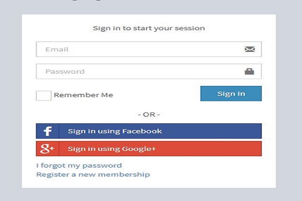Click the "Password" placeholder text
This screenshot has height=201, width=302.
(x=65, y=72)
